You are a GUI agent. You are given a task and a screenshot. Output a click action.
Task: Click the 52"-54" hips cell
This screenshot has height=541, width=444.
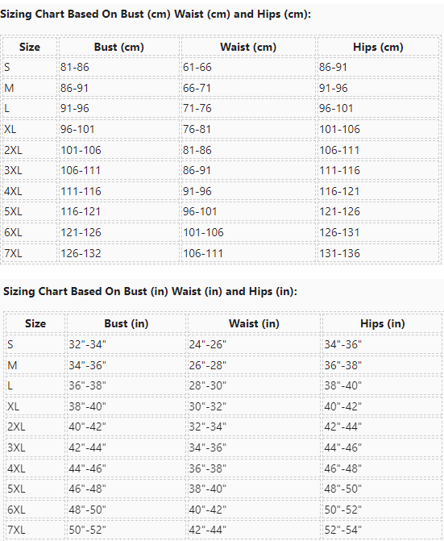coord(382,530)
